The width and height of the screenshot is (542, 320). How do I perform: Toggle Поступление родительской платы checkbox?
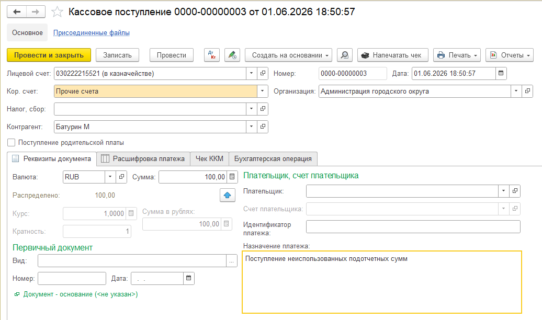click(x=12, y=142)
